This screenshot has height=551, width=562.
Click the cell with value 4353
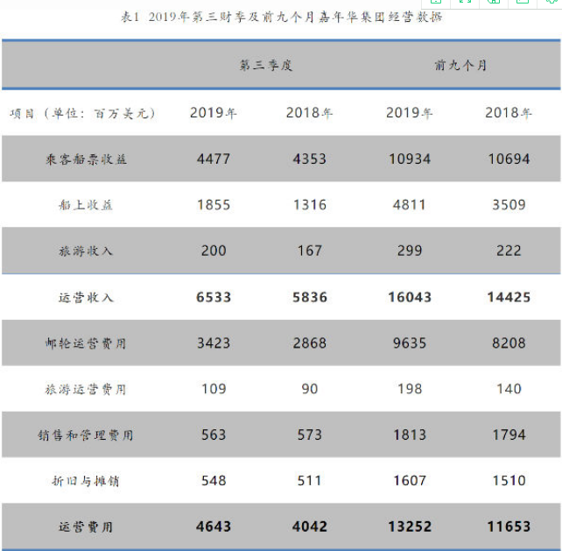click(x=309, y=159)
